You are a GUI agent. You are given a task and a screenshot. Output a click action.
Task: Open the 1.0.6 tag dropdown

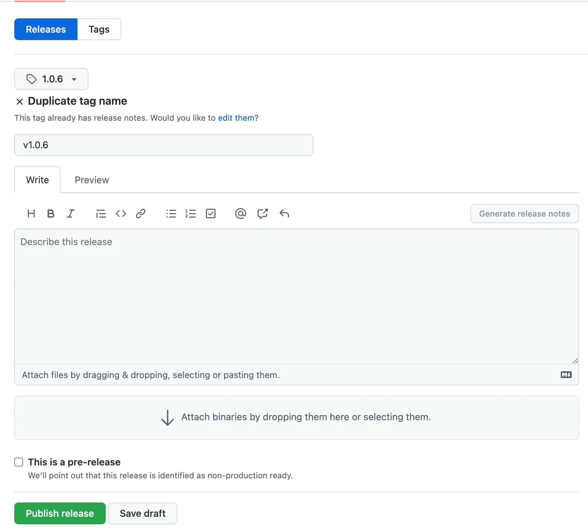click(x=51, y=79)
